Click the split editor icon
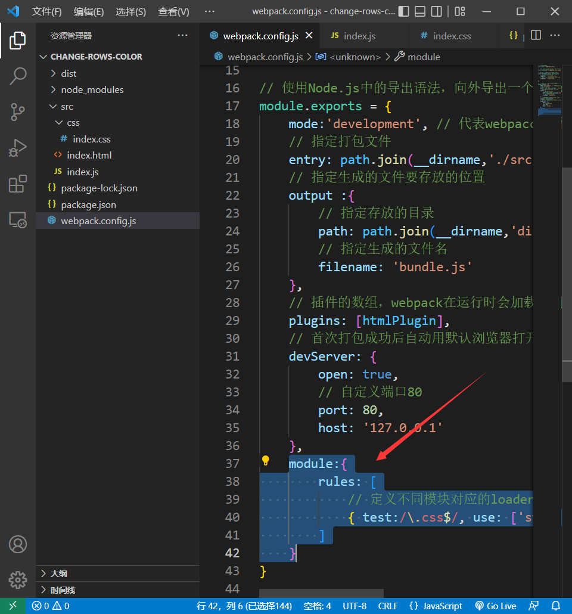Viewport: 572px width, 614px height. [536, 35]
